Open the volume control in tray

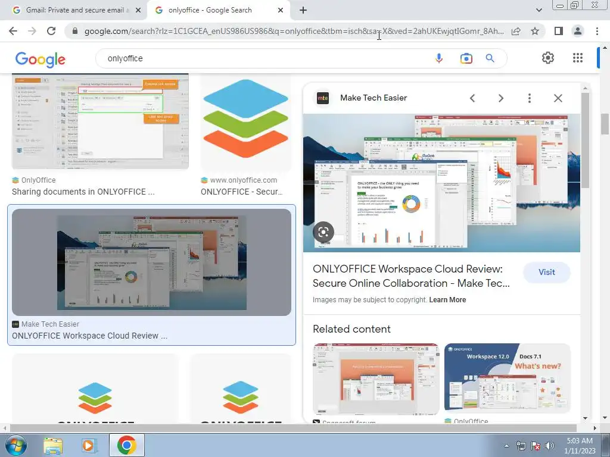click(x=549, y=446)
